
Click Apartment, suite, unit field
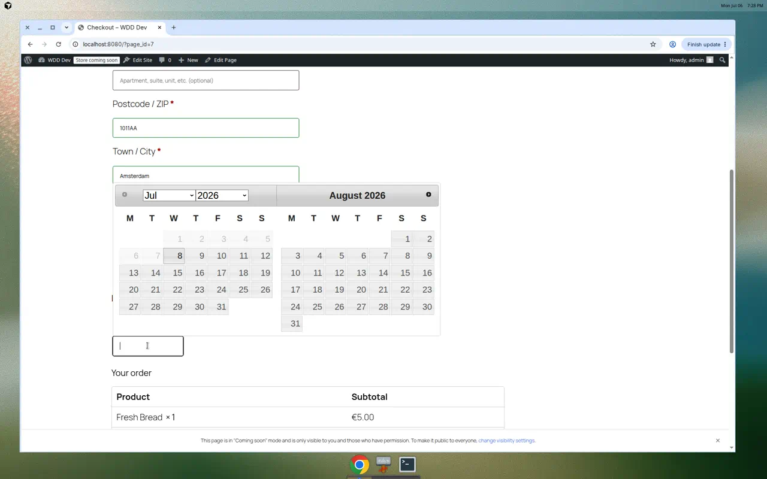coord(206,80)
